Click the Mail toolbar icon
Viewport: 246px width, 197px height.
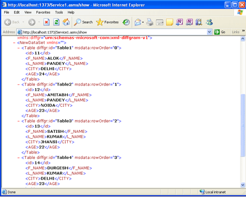(138, 22)
